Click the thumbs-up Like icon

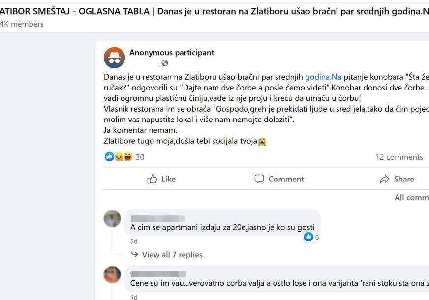click(x=153, y=179)
